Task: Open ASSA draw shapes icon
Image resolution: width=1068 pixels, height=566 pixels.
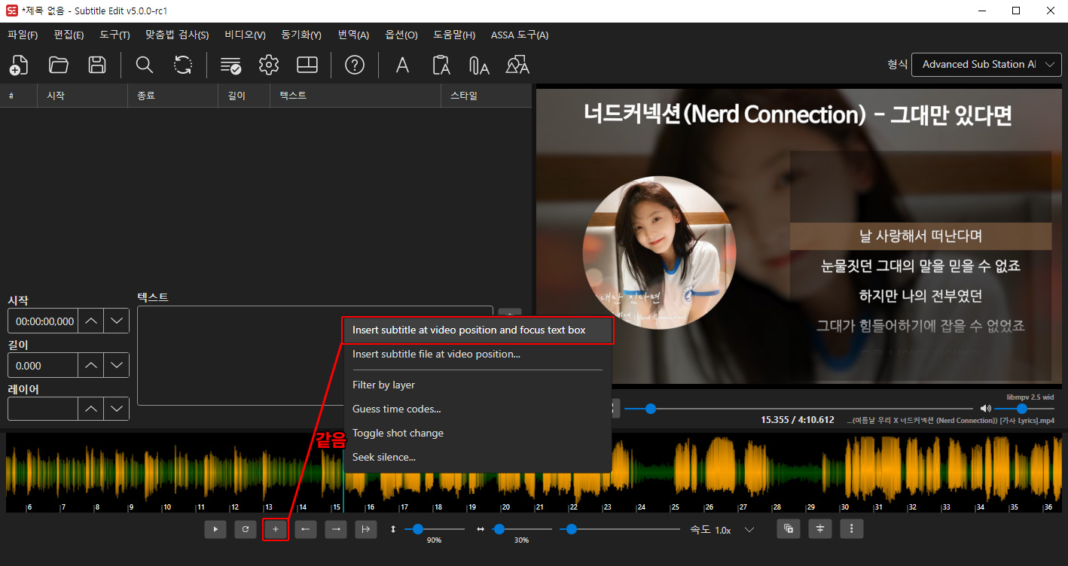Action: point(517,65)
